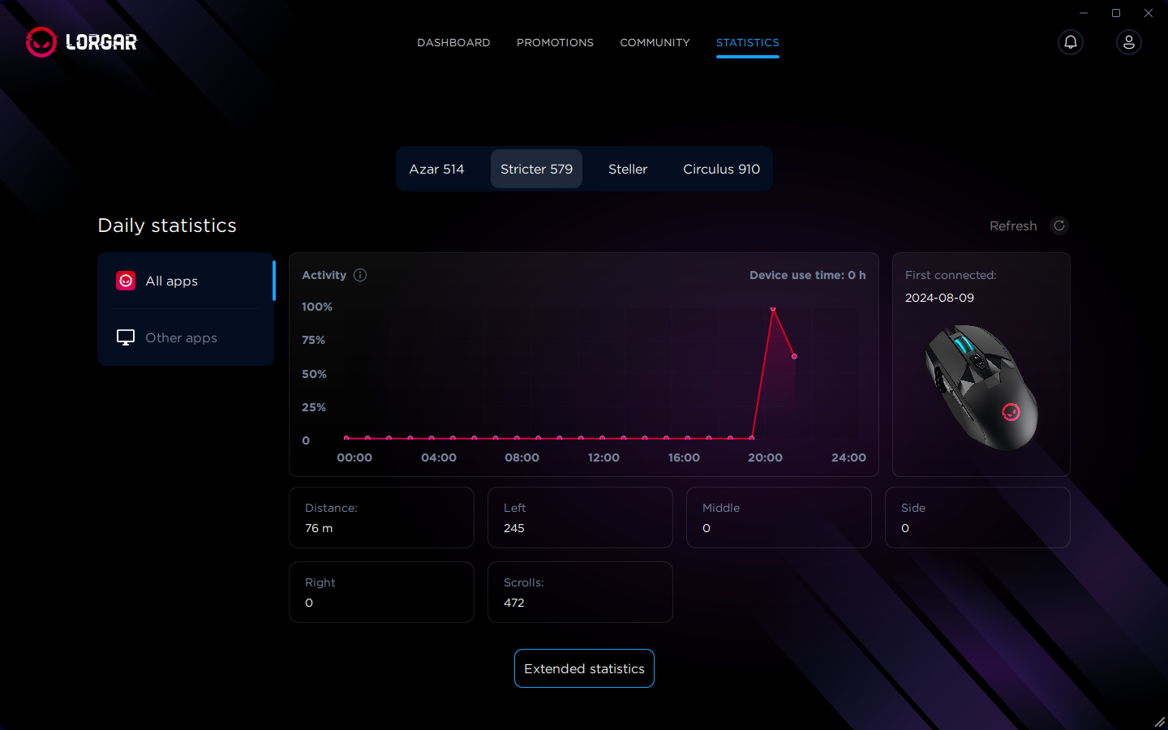Click the 50% axis label
This screenshot has width=1168, height=730.
(314, 374)
